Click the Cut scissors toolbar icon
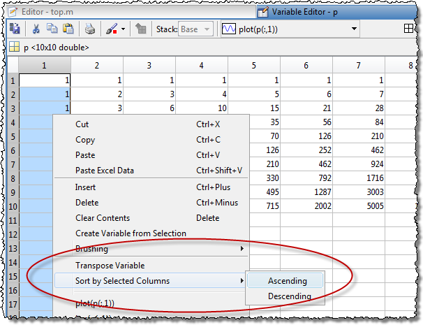 click(36, 29)
